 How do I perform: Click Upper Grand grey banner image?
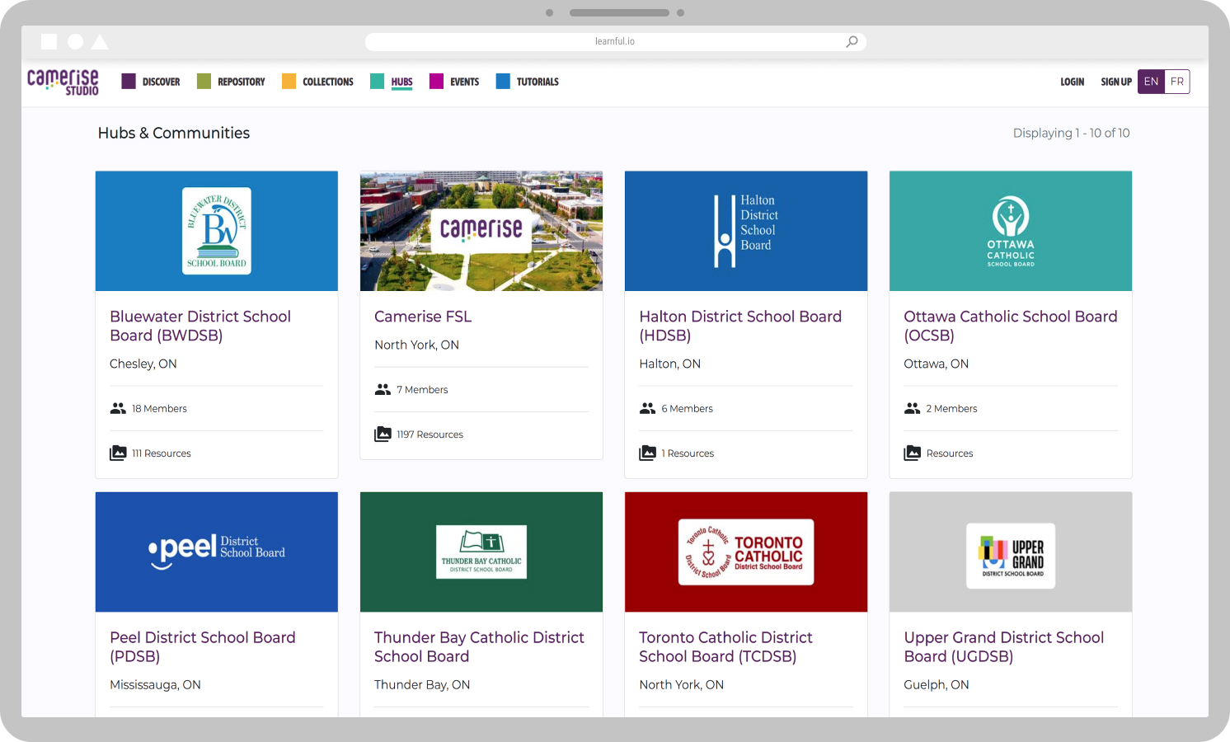pyautogui.click(x=1011, y=552)
